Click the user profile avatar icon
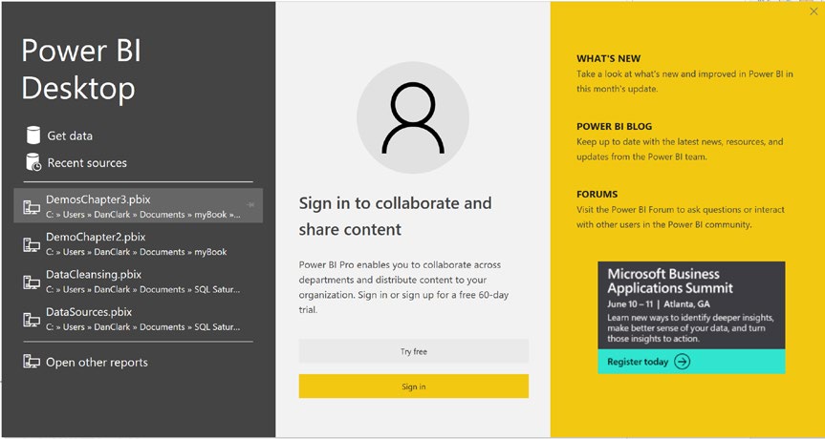825x439 pixels. [413, 117]
